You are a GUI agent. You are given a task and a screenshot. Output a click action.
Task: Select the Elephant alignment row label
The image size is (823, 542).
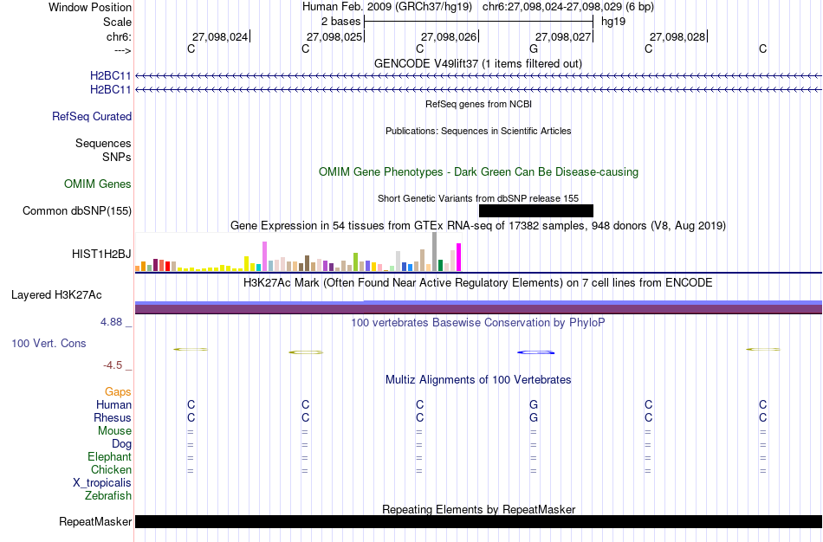pyautogui.click(x=109, y=456)
